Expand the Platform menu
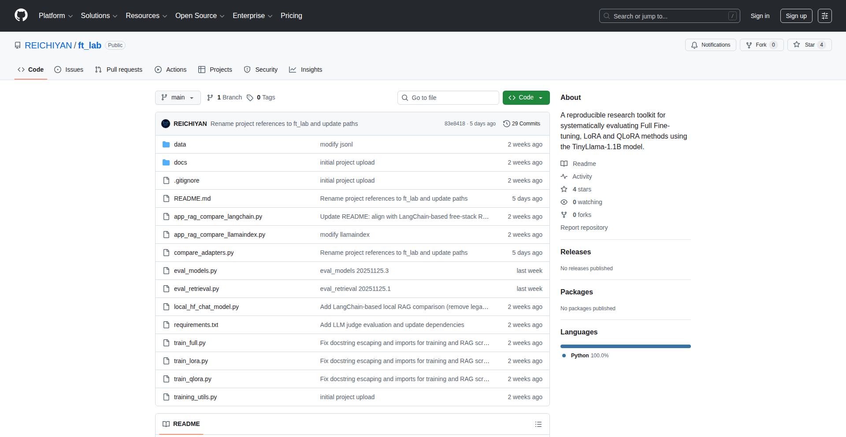Viewport: 846px width, 437px height. coord(56,16)
